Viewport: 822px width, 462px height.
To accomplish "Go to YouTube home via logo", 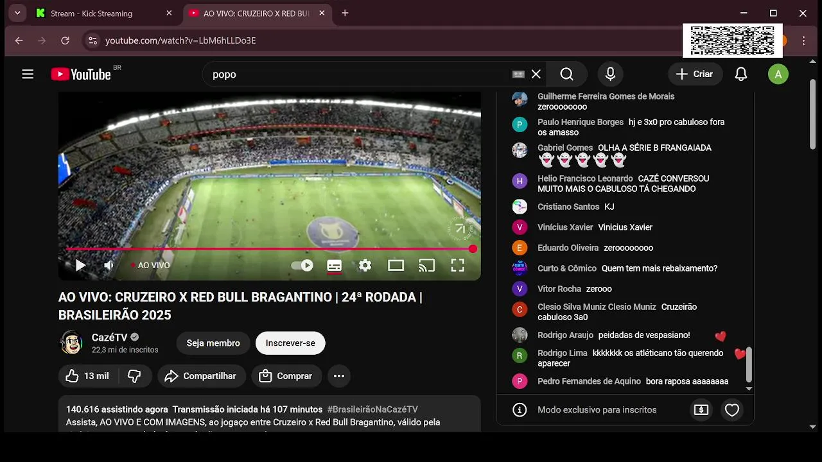I will click(x=81, y=74).
